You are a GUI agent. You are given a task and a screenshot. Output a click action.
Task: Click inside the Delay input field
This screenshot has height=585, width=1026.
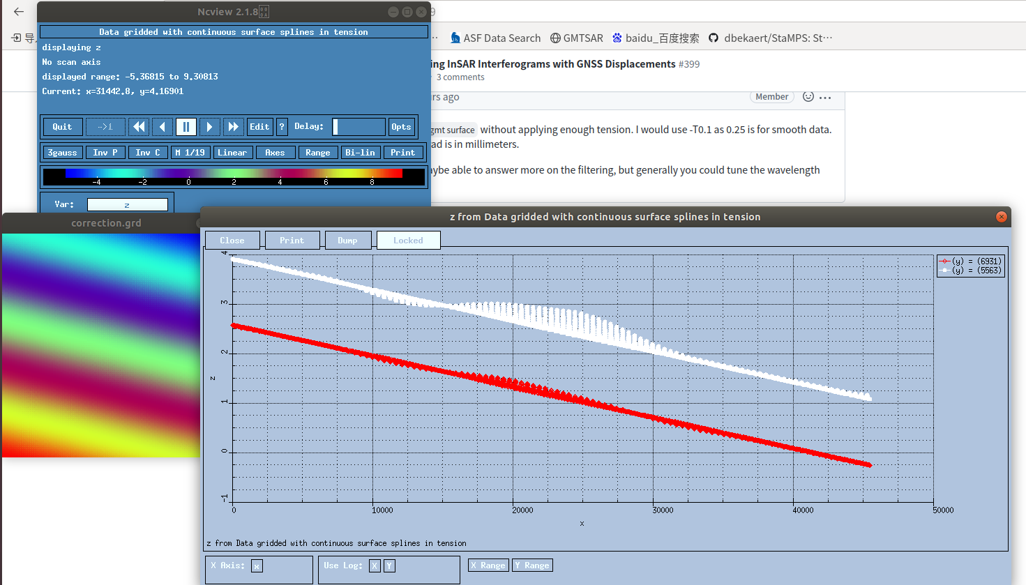click(359, 126)
